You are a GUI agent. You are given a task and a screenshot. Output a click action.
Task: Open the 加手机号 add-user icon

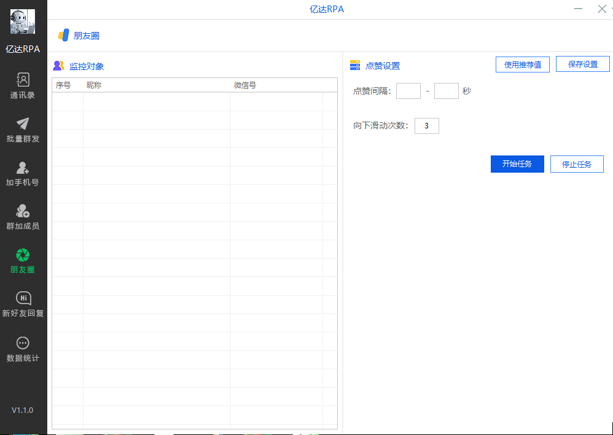pos(23,167)
